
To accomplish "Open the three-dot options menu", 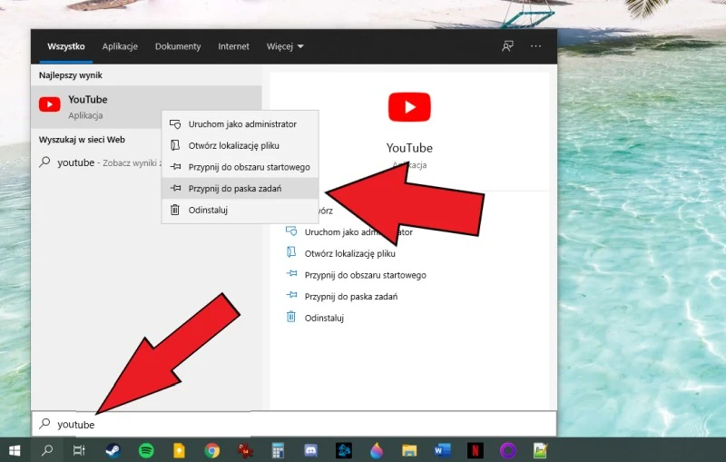I will [535, 46].
